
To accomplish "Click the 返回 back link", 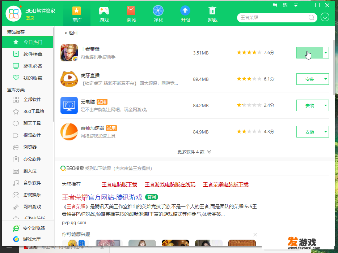I will coord(71,33).
